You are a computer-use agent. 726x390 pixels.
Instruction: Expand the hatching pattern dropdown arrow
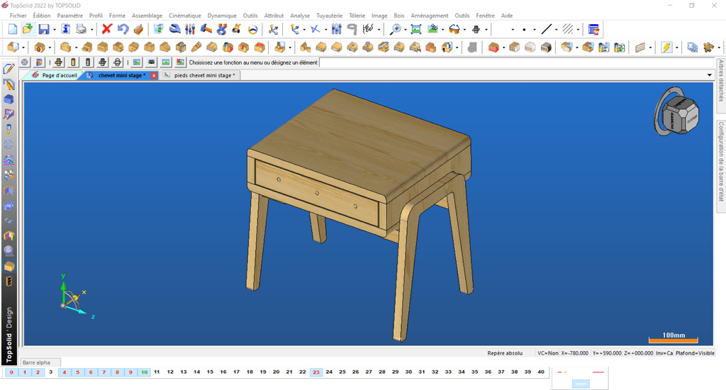[578, 30]
